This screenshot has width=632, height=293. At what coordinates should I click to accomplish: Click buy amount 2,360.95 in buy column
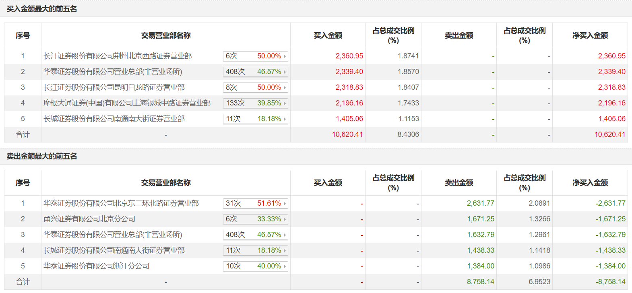[x=349, y=56]
